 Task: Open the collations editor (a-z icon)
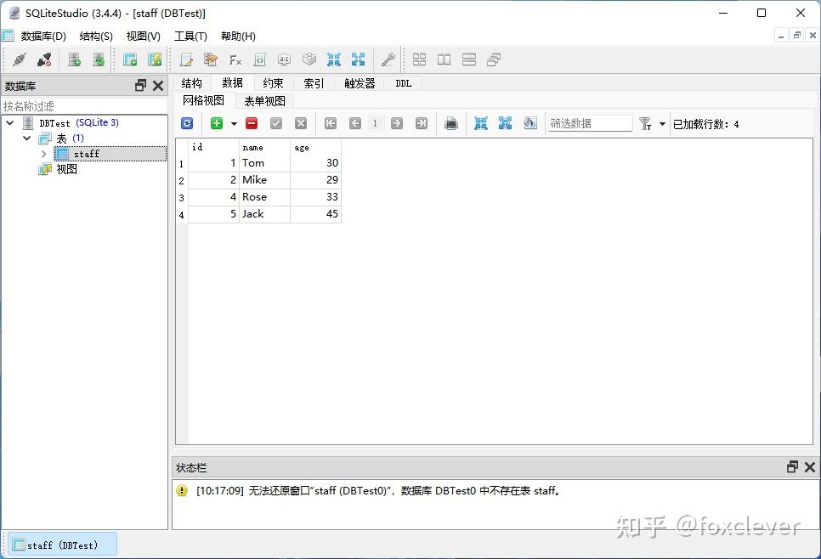[x=285, y=59]
